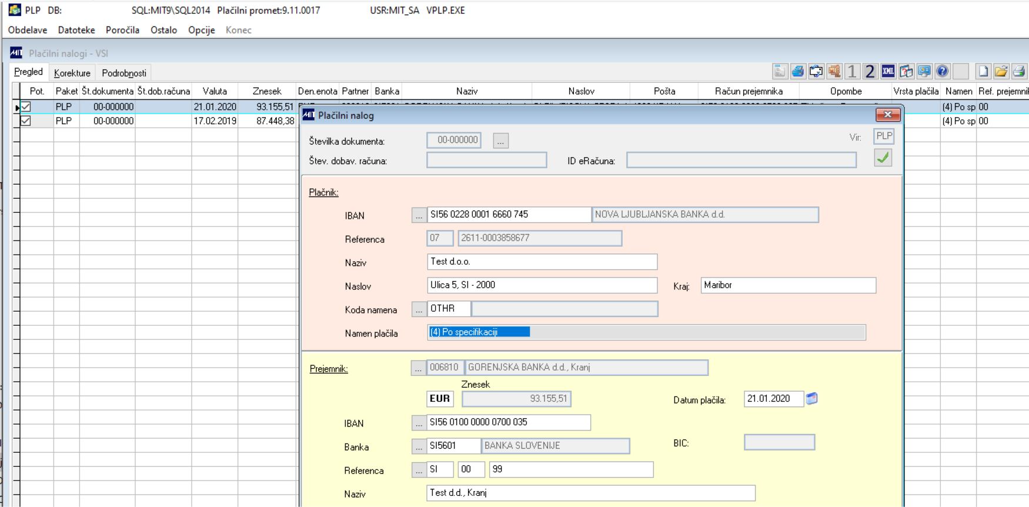Open lookup button beside Številka dokumenta
Screen dimensions: 1029x507
point(500,141)
